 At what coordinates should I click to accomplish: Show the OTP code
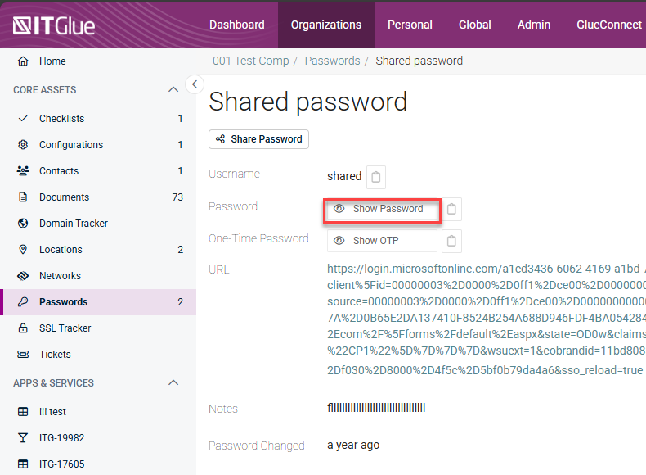[x=382, y=241]
